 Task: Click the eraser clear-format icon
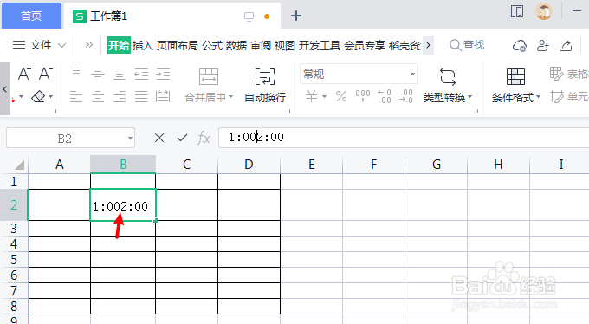(x=38, y=97)
